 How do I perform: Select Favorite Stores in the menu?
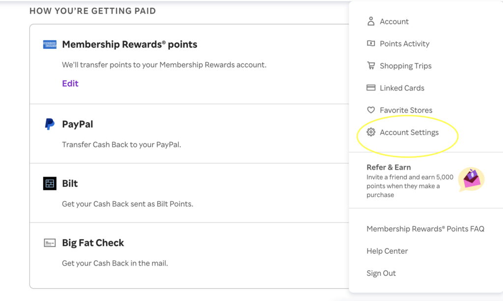[x=406, y=110]
